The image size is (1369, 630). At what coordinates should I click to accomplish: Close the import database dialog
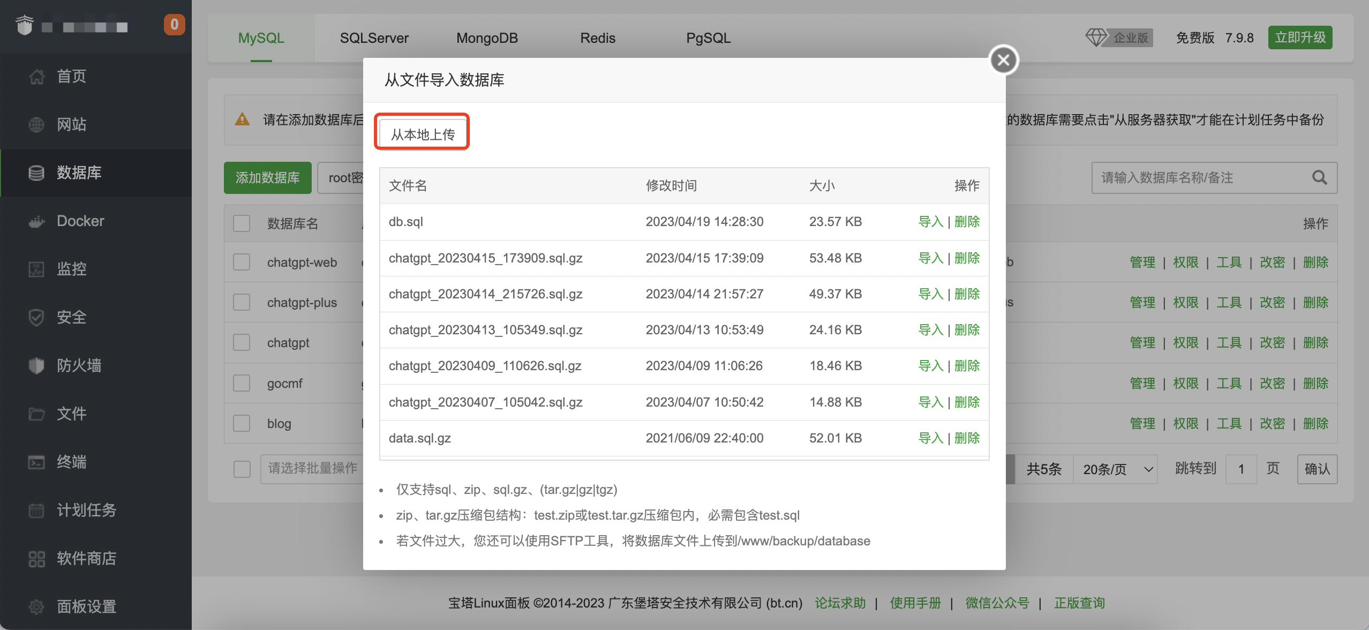(1003, 60)
